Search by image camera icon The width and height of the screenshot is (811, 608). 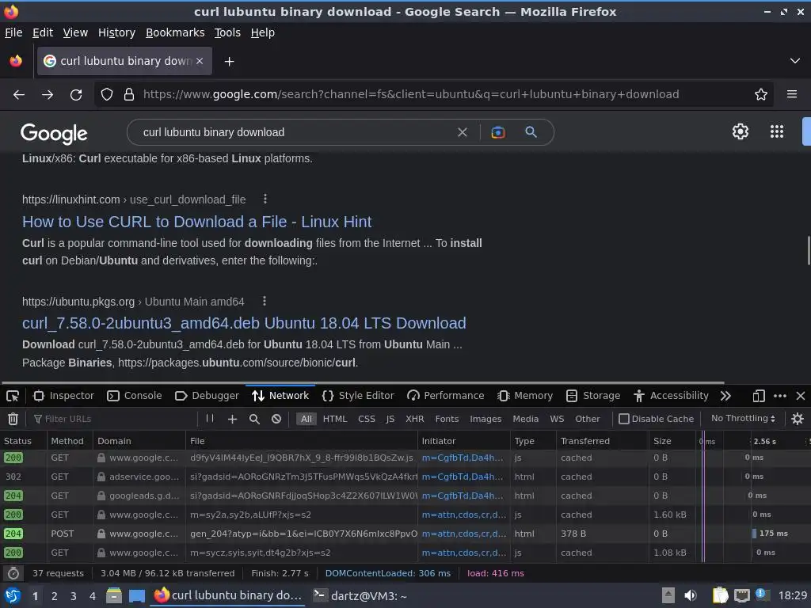click(497, 132)
